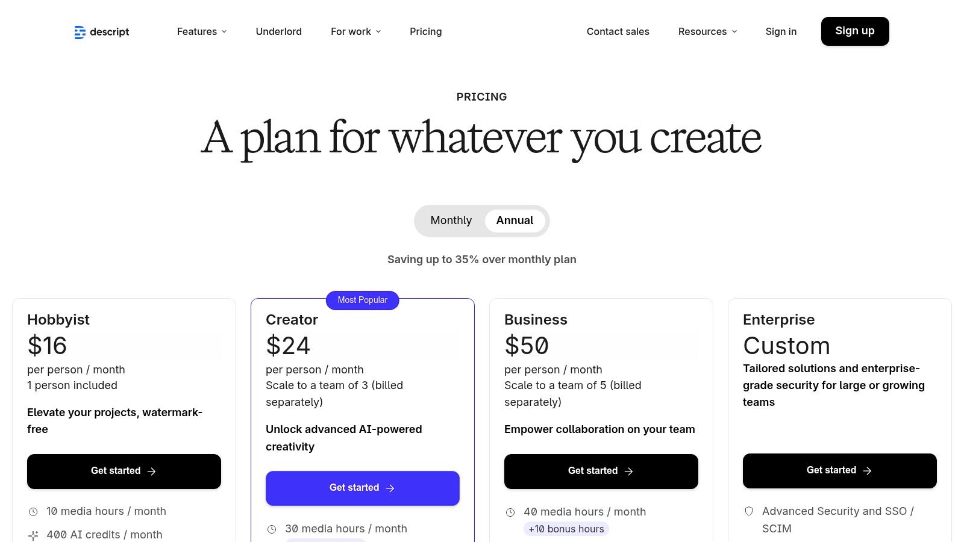Open the Features dropdown menu
Screen dimensions: 964x542
coord(201,31)
